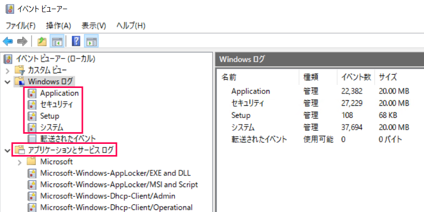This screenshot has width=424, height=212.
Task: Open the ヘルプ(H) menu
Action: pos(131,26)
